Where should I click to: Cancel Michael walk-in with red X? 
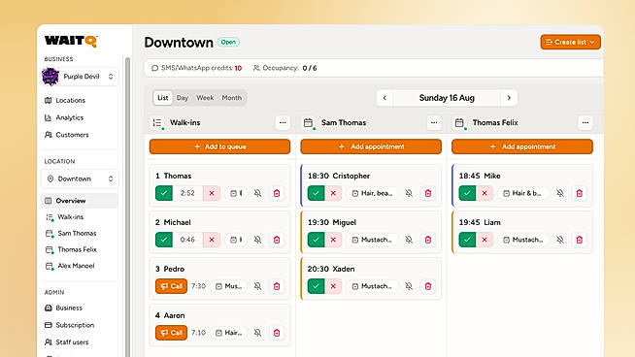212,240
